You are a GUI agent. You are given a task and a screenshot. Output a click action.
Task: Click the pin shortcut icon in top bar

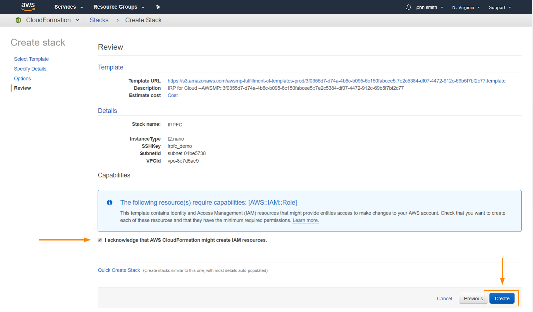click(x=158, y=7)
